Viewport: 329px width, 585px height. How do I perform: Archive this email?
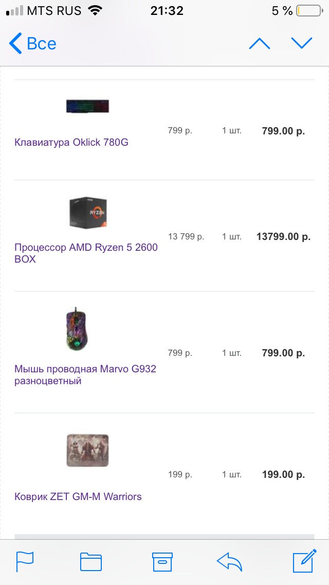coord(162,561)
